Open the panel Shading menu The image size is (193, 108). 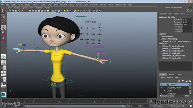17,8
